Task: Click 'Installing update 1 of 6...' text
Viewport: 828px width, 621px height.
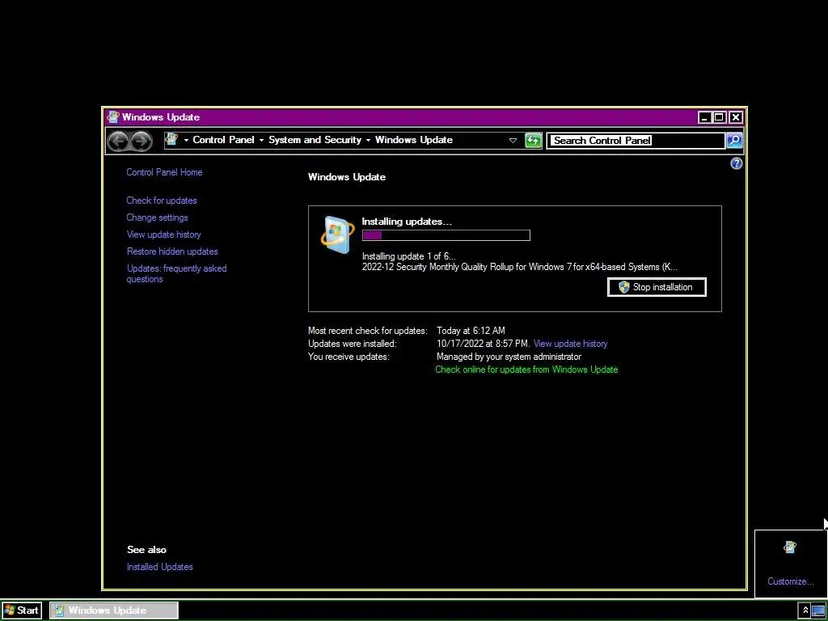Action: click(408, 256)
